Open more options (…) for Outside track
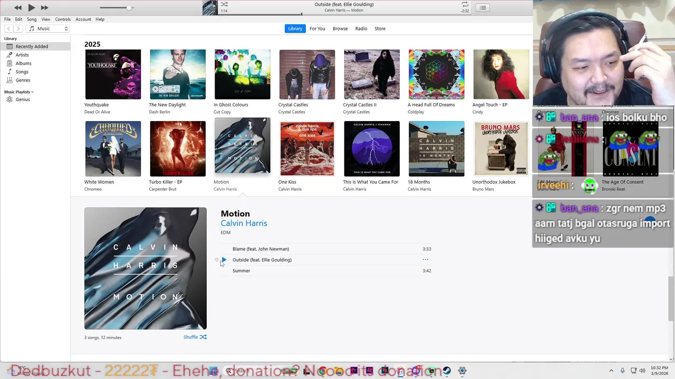This screenshot has width=675, height=379. click(x=426, y=260)
